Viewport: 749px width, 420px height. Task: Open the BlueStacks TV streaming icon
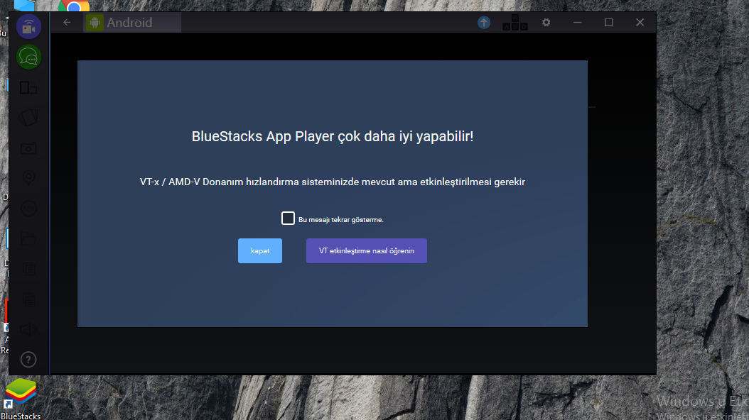point(28,26)
